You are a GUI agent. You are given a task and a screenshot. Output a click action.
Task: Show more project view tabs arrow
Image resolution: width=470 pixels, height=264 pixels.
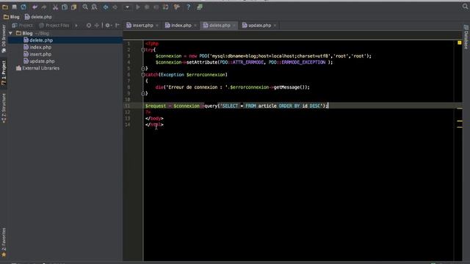point(76,26)
